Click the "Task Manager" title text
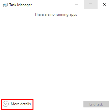This screenshot has width=112, height=112. click(21, 5)
